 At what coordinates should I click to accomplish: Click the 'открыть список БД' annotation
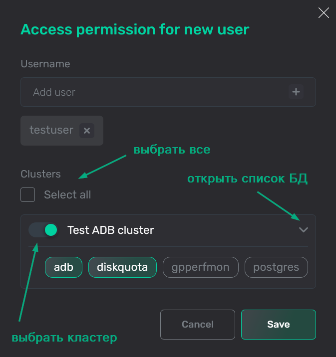pyautogui.click(x=247, y=179)
